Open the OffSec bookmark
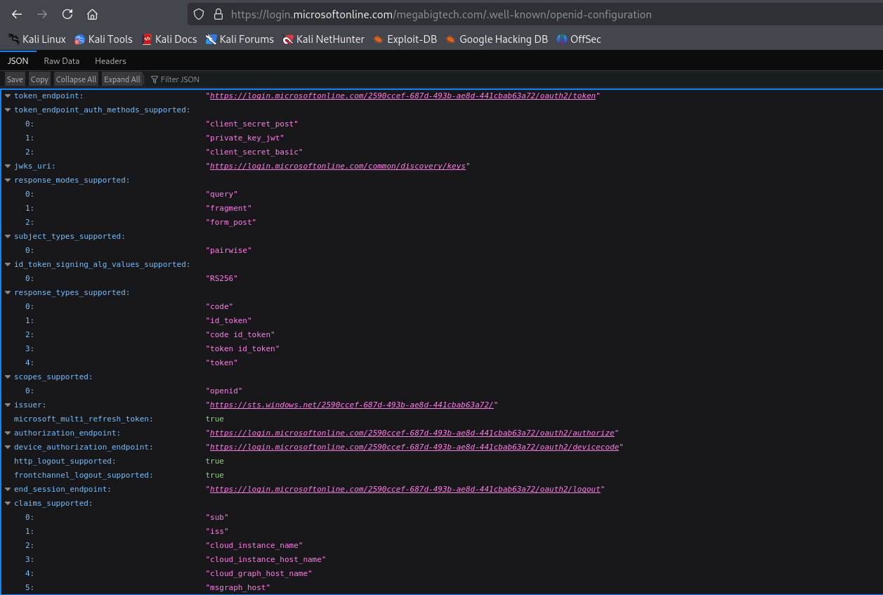Screen dimensions: 883x595 (x=579, y=39)
